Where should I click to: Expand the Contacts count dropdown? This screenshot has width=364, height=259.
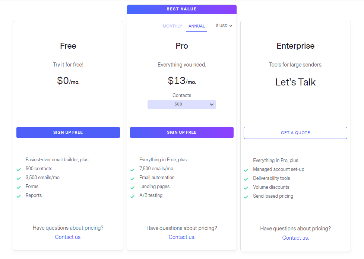pyautogui.click(x=181, y=104)
